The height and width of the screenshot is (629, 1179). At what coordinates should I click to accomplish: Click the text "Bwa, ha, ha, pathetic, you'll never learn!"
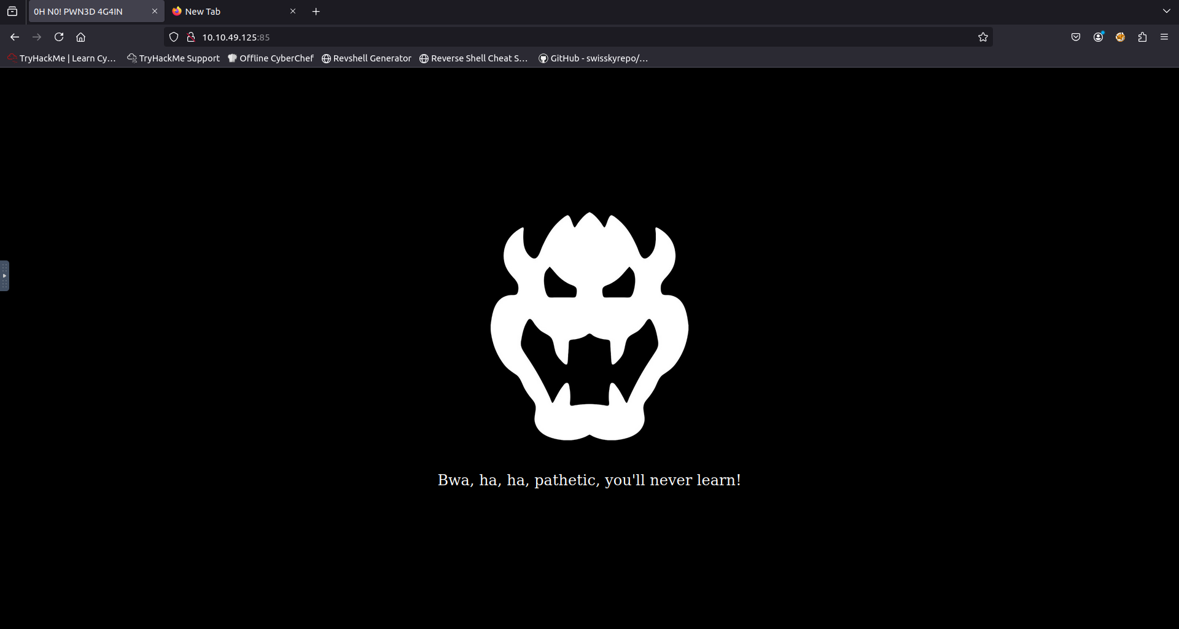pos(589,480)
